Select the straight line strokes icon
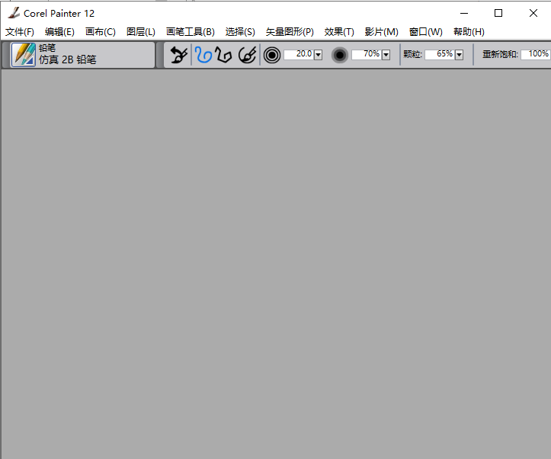This screenshot has height=459, width=551. coord(223,55)
